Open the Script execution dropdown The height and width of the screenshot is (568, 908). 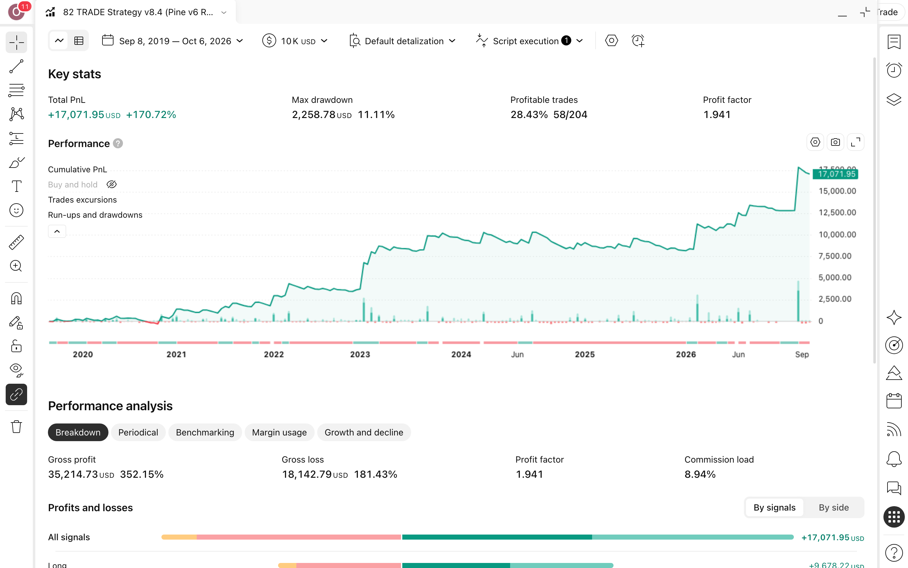pyautogui.click(x=530, y=41)
